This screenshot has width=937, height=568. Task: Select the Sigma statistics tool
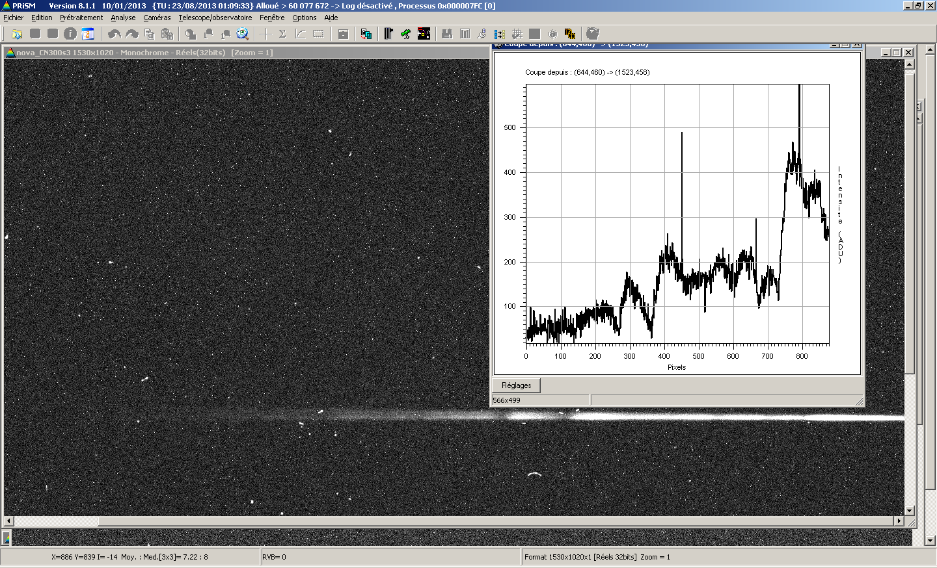(x=282, y=34)
